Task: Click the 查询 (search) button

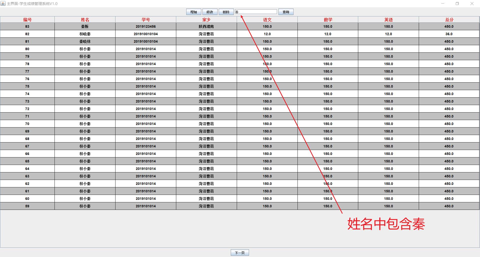Action: pos(286,12)
